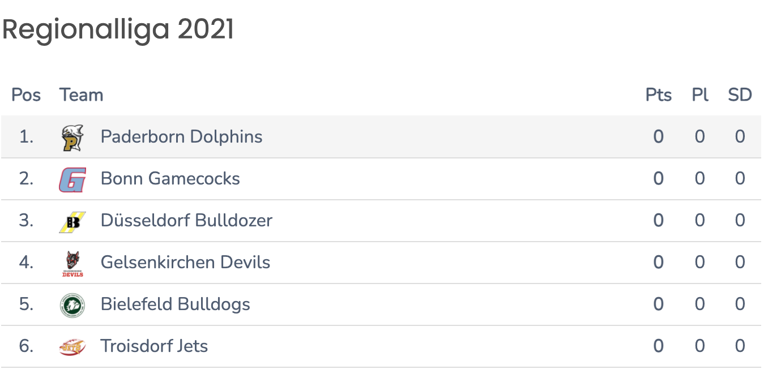Click the Team column header

[x=81, y=95]
